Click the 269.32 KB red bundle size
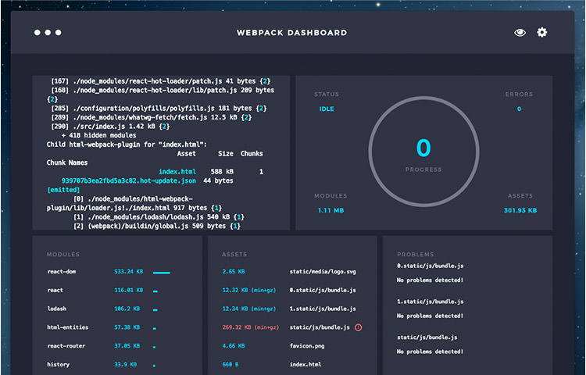The image size is (586, 375). pyautogui.click(x=250, y=327)
